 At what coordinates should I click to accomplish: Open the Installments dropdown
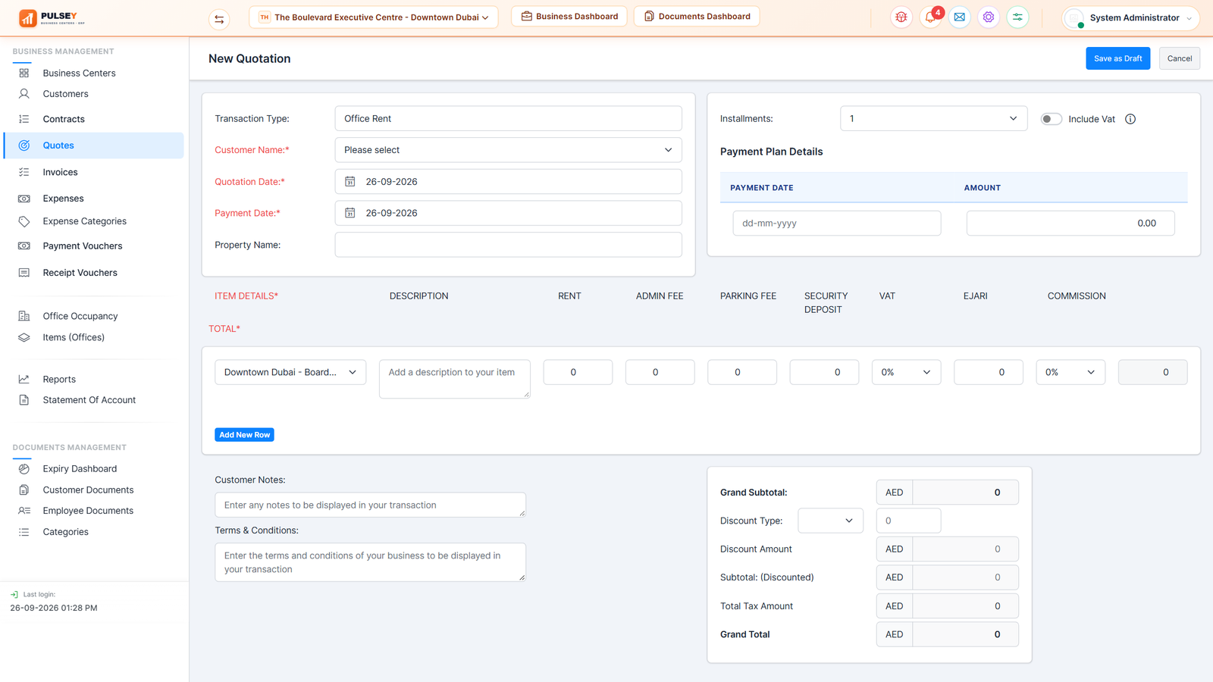[x=933, y=118]
